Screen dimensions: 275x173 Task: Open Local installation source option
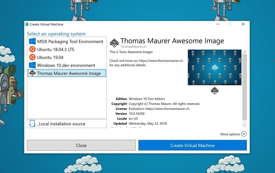click(x=67, y=124)
